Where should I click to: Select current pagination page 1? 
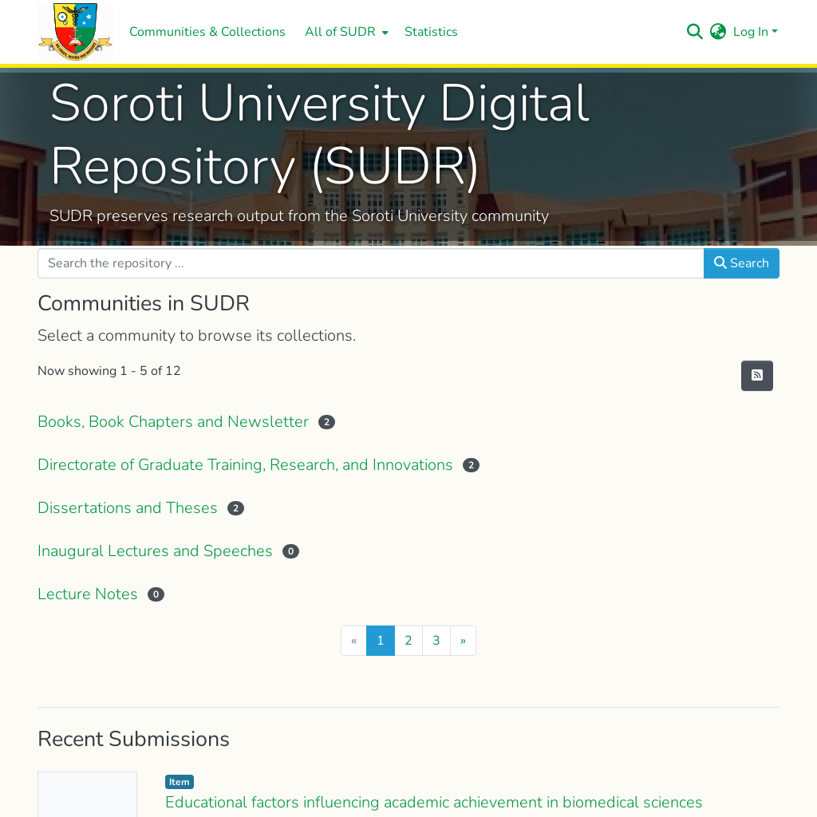pyautogui.click(x=381, y=641)
